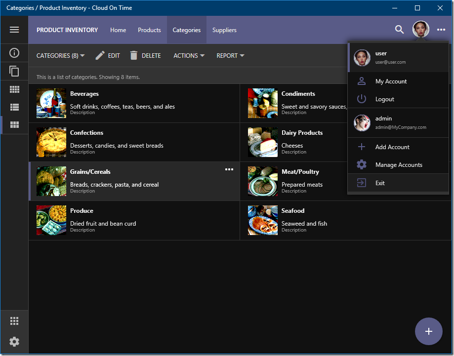The height and width of the screenshot is (356, 454).
Task: Click the info icon in the sidebar
Action: pos(14,53)
